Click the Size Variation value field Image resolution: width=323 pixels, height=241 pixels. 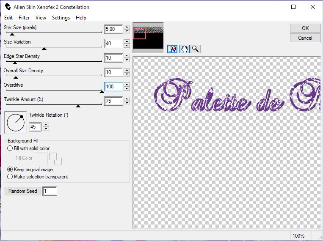[x=113, y=44]
